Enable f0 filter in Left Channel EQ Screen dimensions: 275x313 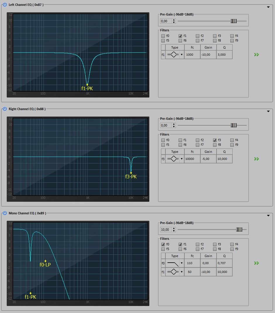(x=163, y=36)
